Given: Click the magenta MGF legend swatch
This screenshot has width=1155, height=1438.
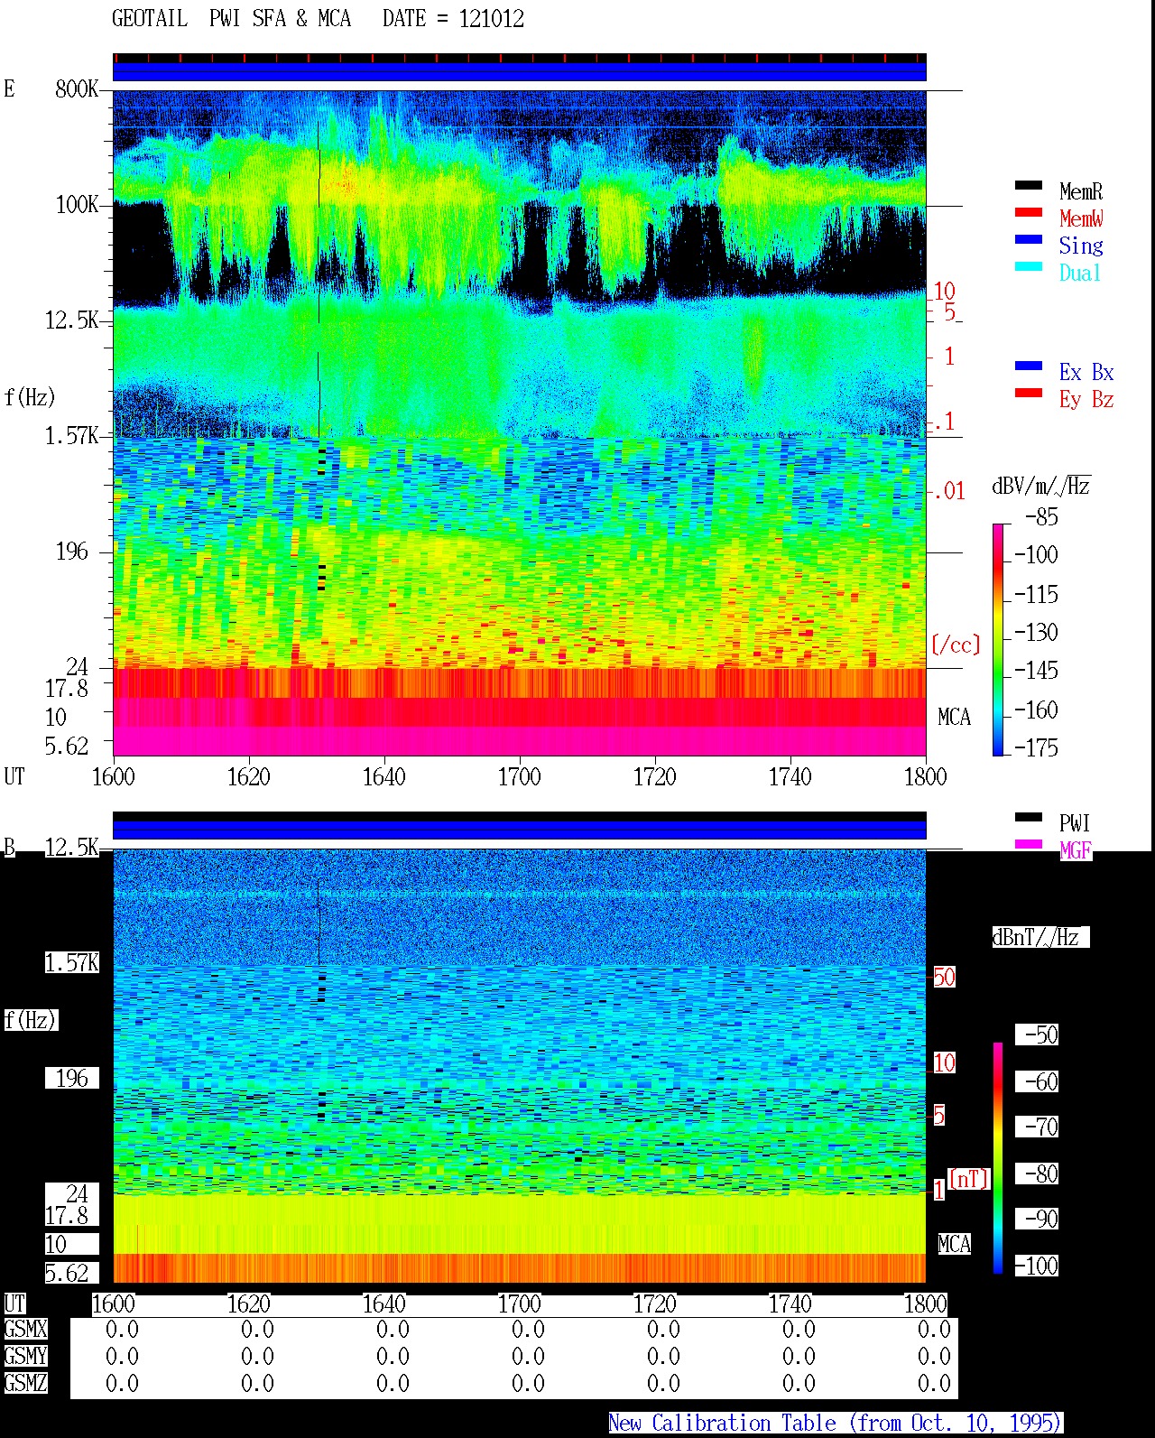Looking at the screenshot, I should pos(1029,844).
